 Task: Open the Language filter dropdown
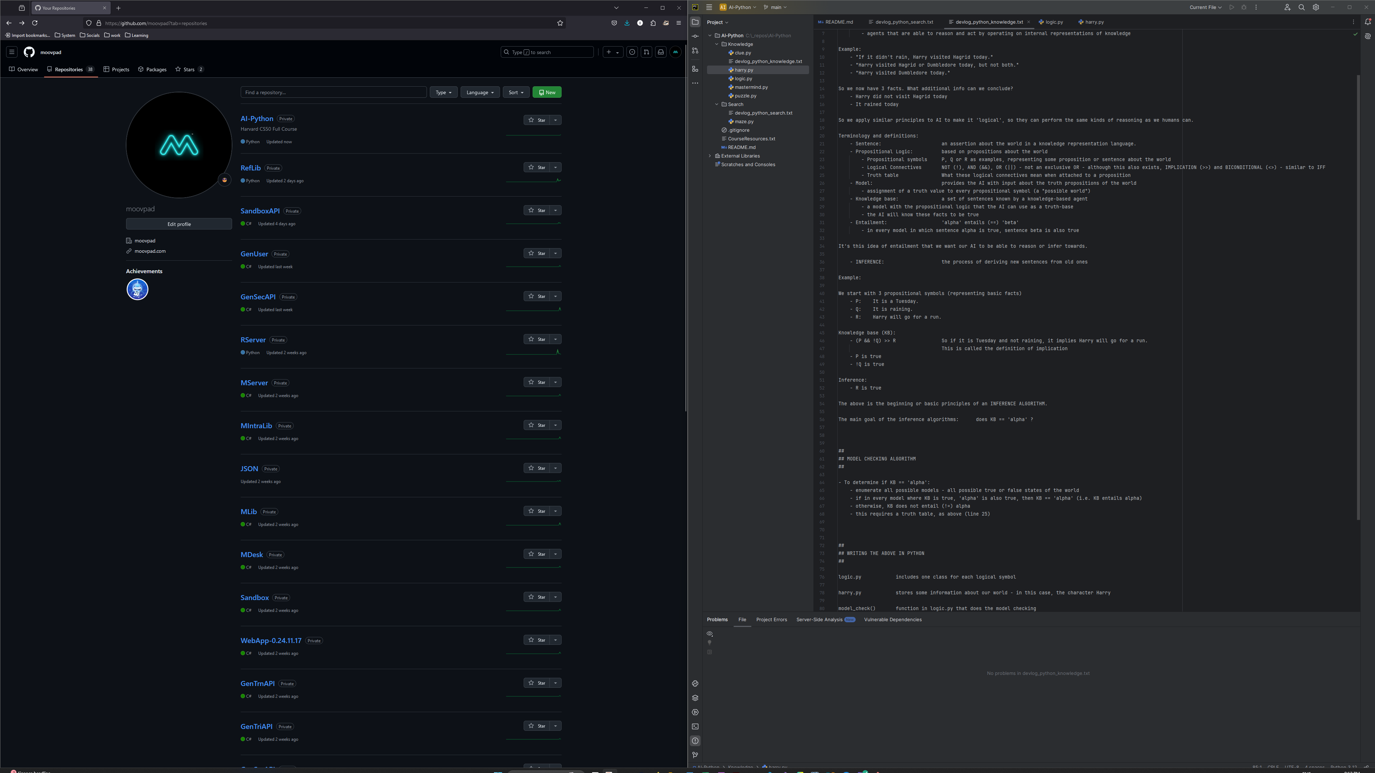[x=480, y=92]
